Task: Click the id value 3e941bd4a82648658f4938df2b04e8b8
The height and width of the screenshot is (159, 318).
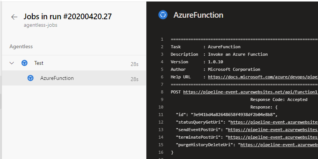Action: [233, 115]
